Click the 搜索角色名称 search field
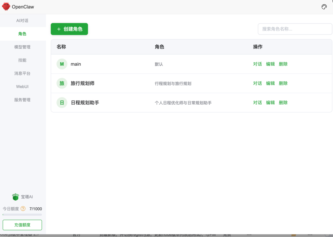The width and height of the screenshot is (333, 237). click(295, 29)
